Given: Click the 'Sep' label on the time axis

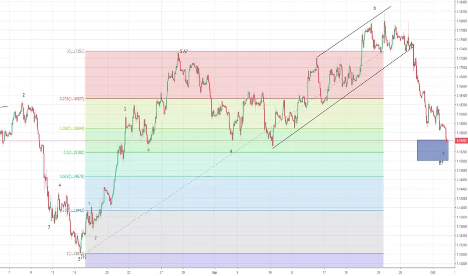Looking at the screenshot, I should click(214, 272).
